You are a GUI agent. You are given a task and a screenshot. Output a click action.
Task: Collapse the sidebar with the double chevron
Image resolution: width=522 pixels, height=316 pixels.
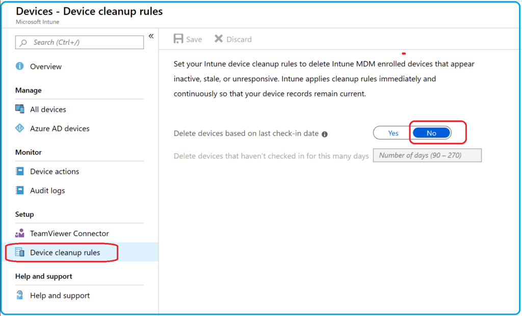(x=151, y=36)
